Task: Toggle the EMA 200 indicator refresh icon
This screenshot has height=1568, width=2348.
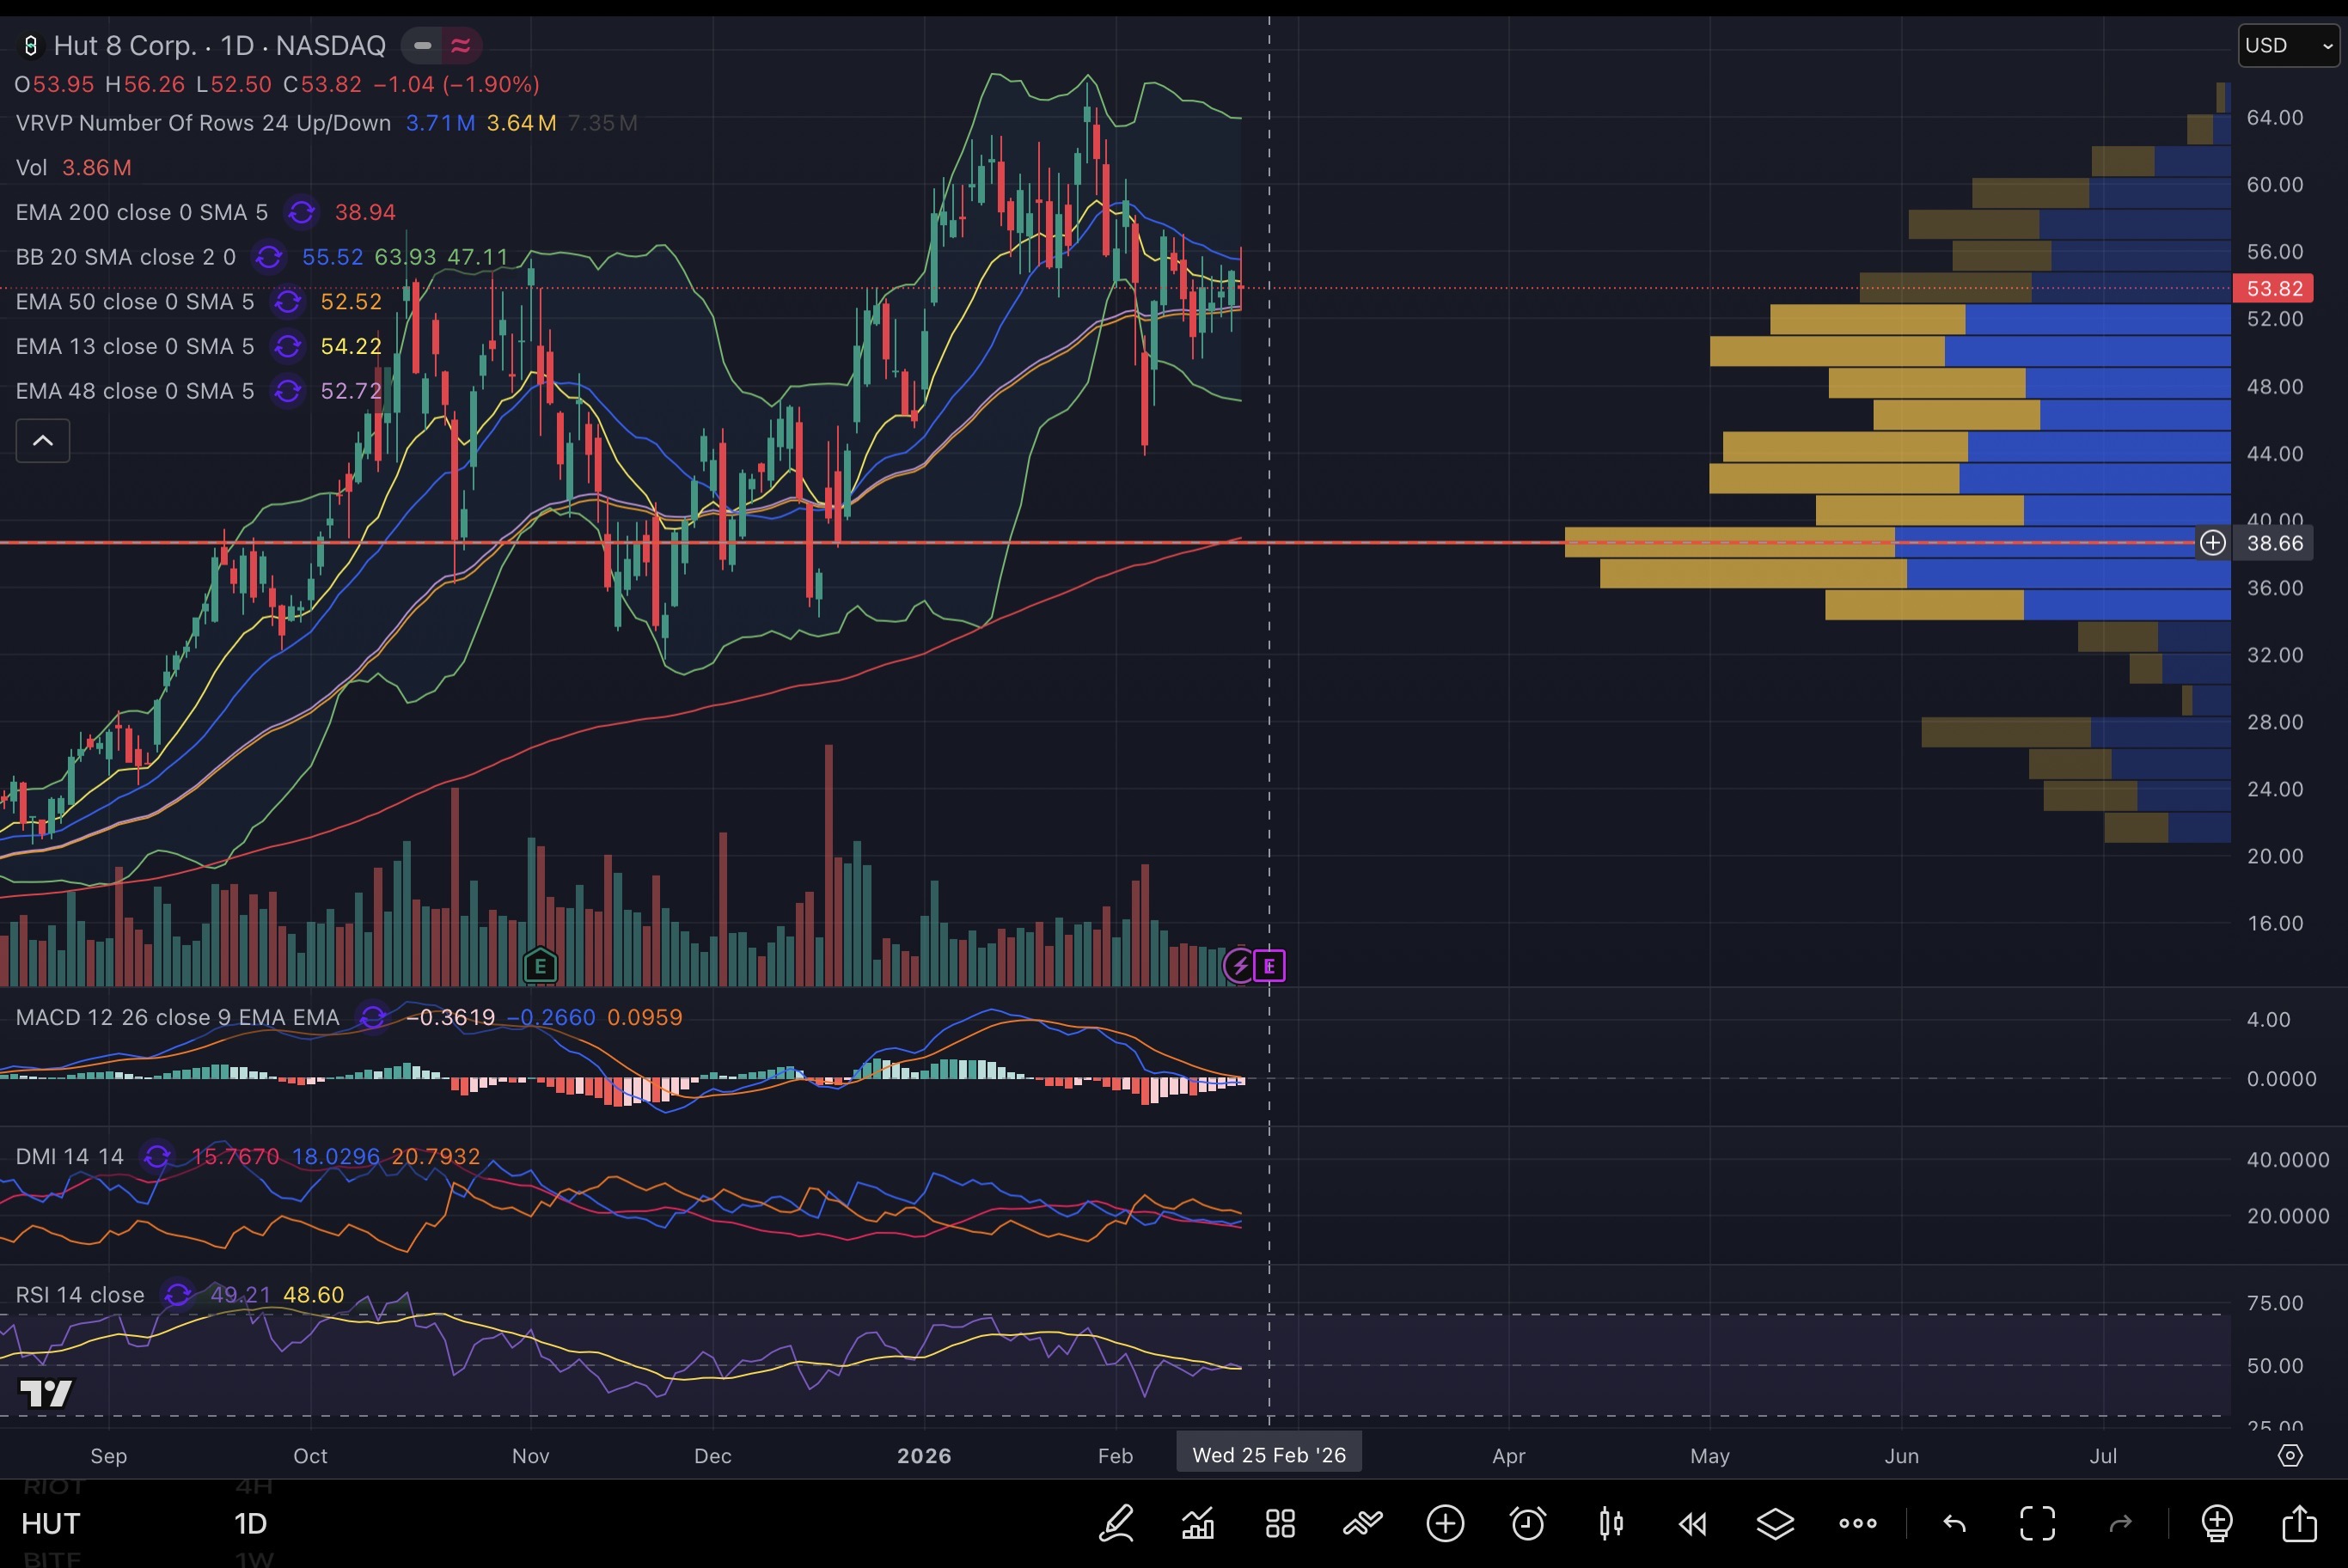Action: pyautogui.click(x=301, y=212)
